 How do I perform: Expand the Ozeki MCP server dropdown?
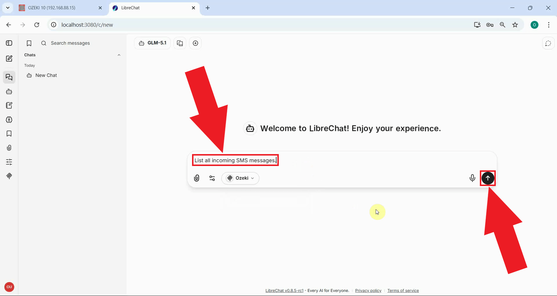point(240,178)
